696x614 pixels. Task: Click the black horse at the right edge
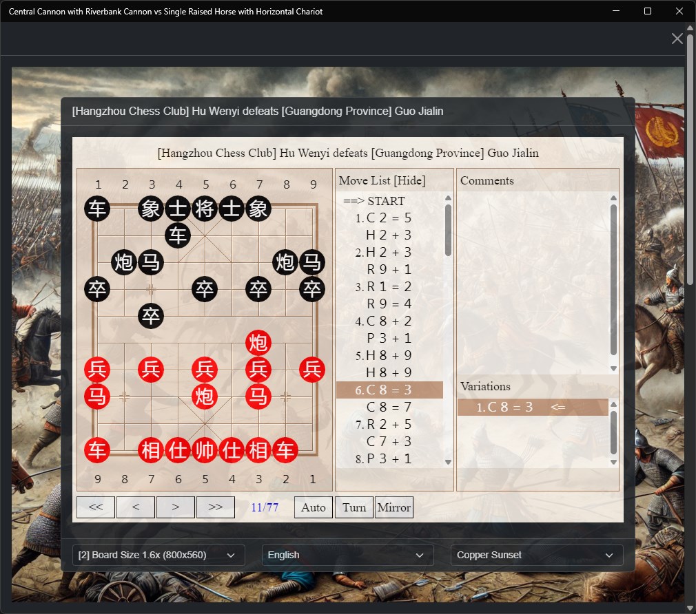pos(312,262)
